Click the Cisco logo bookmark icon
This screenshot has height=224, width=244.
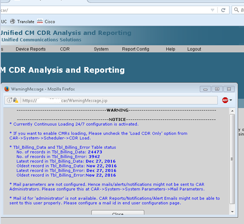pyautogui.click(x=40, y=22)
